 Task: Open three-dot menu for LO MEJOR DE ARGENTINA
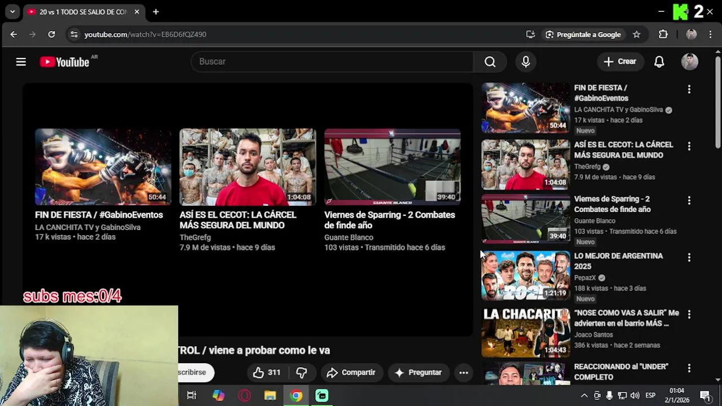click(689, 257)
